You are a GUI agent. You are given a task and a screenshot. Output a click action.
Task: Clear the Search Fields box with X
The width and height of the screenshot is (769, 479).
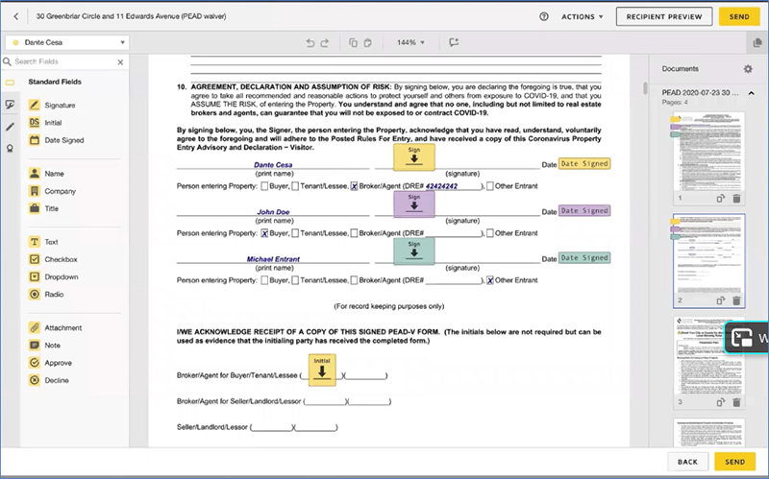coord(121,62)
